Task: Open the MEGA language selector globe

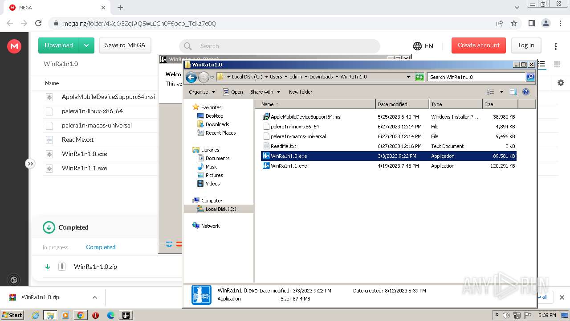Action: click(417, 46)
